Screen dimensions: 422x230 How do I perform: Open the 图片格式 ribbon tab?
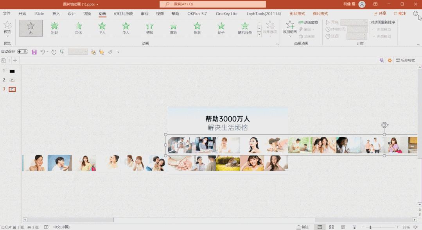[320, 13]
